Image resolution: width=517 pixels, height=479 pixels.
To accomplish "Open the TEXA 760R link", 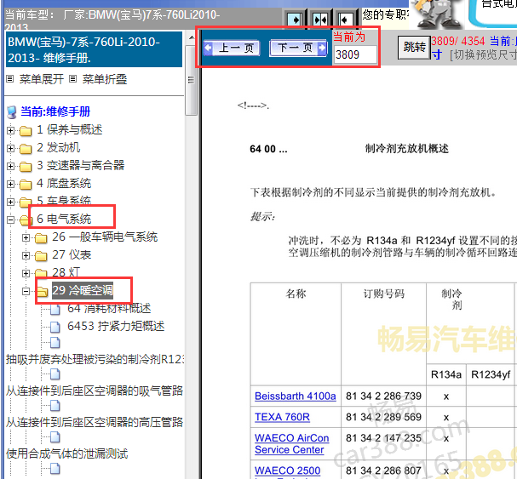I will [282, 417].
